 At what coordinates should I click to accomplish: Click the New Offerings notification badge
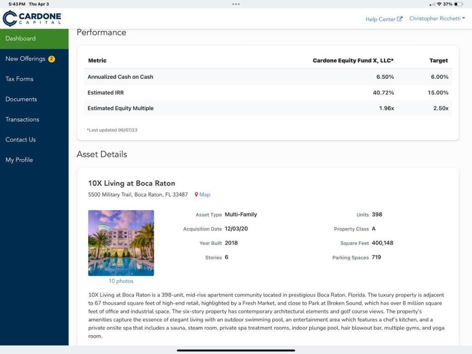(x=51, y=59)
